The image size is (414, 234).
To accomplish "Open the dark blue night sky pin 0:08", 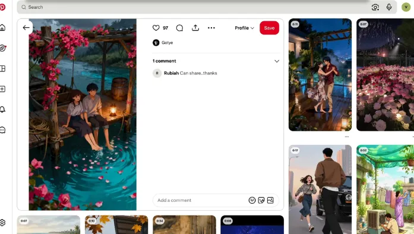I will coord(252,224).
